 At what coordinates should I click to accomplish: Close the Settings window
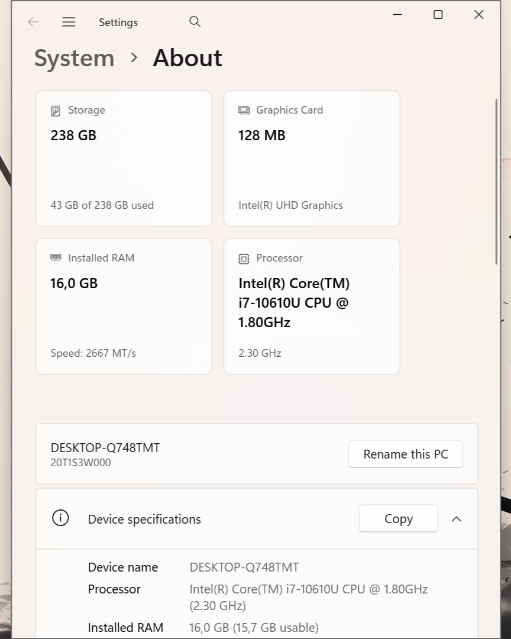coord(479,15)
